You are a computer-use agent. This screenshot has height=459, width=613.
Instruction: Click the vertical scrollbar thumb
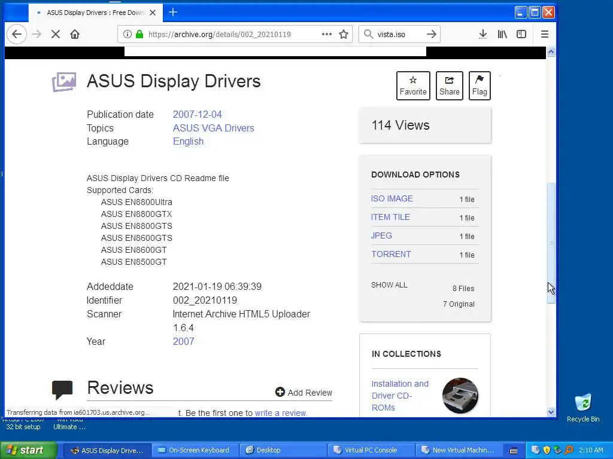point(551,243)
